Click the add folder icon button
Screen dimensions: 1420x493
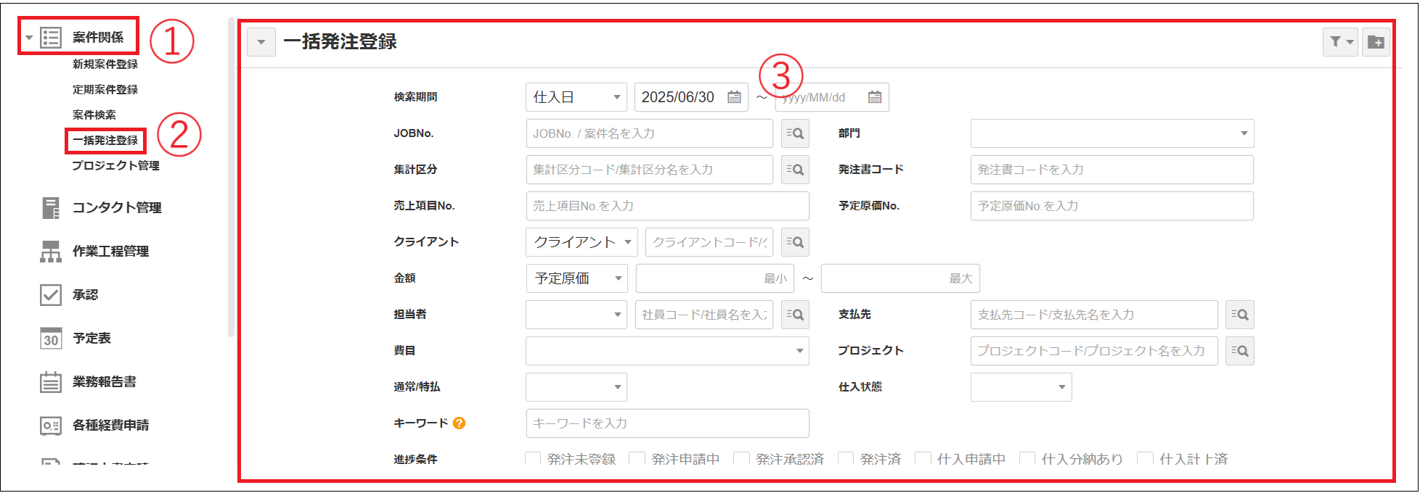pos(1376,42)
